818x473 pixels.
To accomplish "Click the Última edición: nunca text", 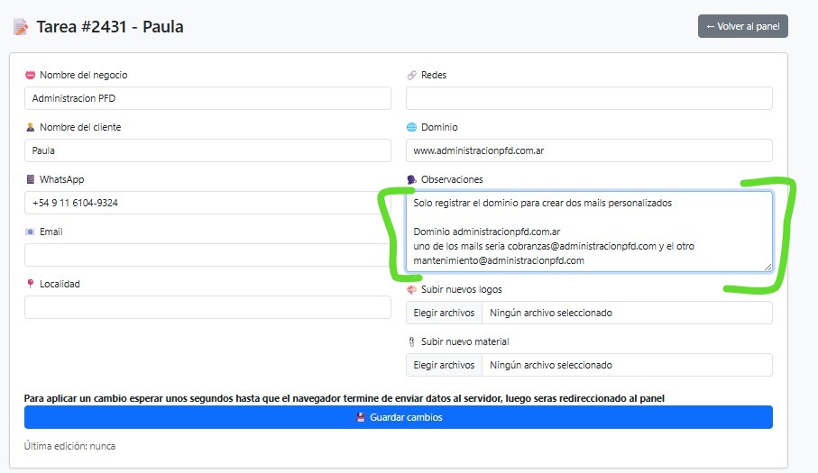I will [x=69, y=446].
